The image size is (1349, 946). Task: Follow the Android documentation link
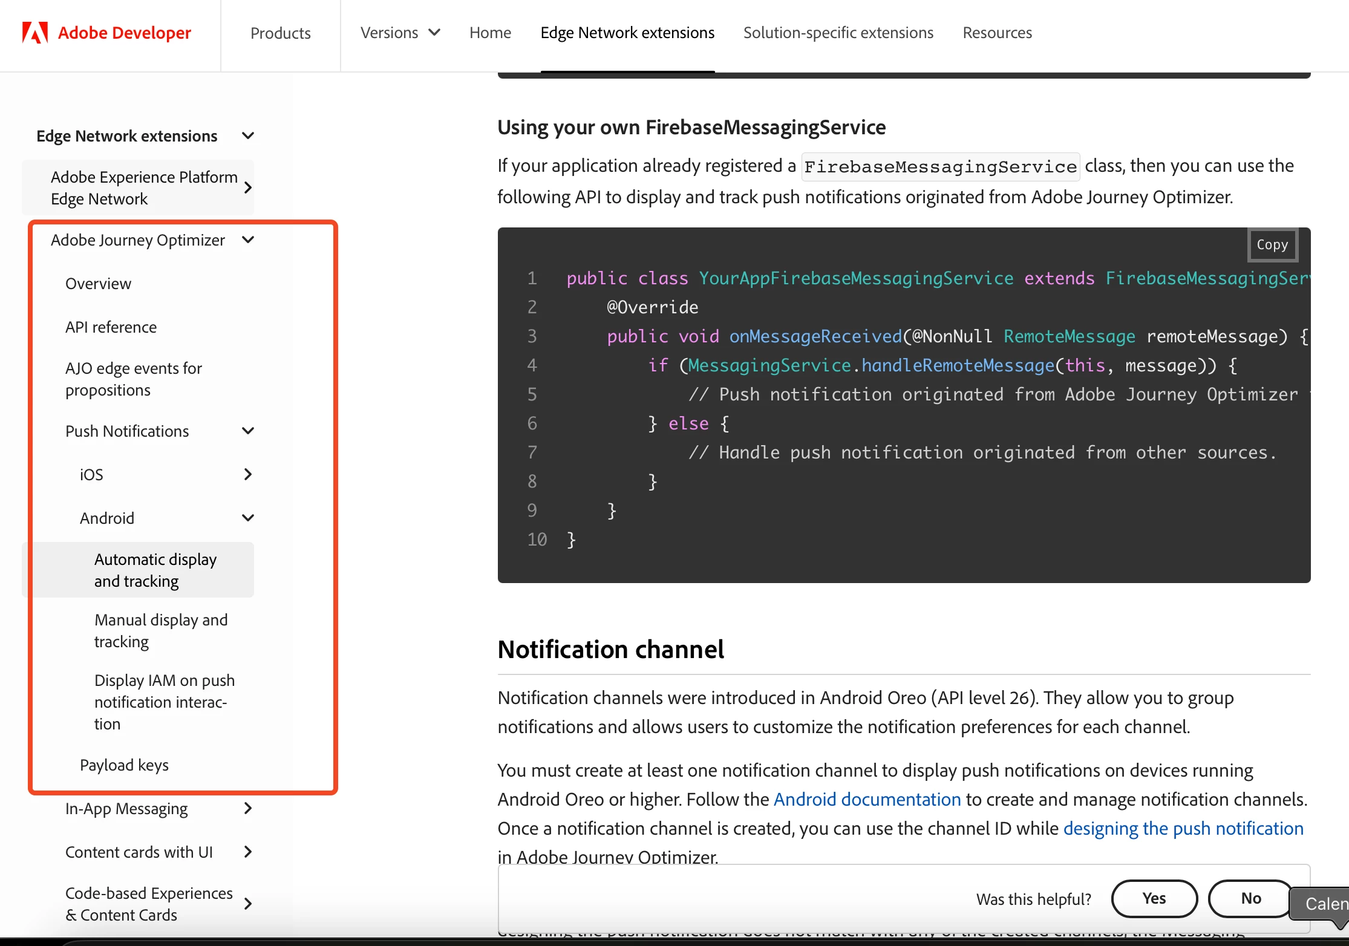[867, 800]
